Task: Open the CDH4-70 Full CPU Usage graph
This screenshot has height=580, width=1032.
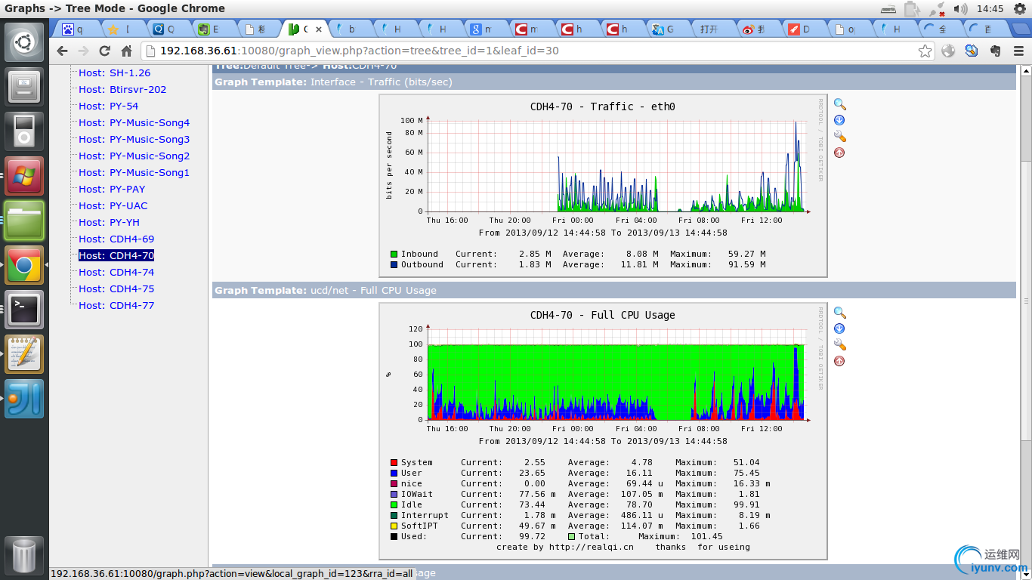Action: pos(603,430)
